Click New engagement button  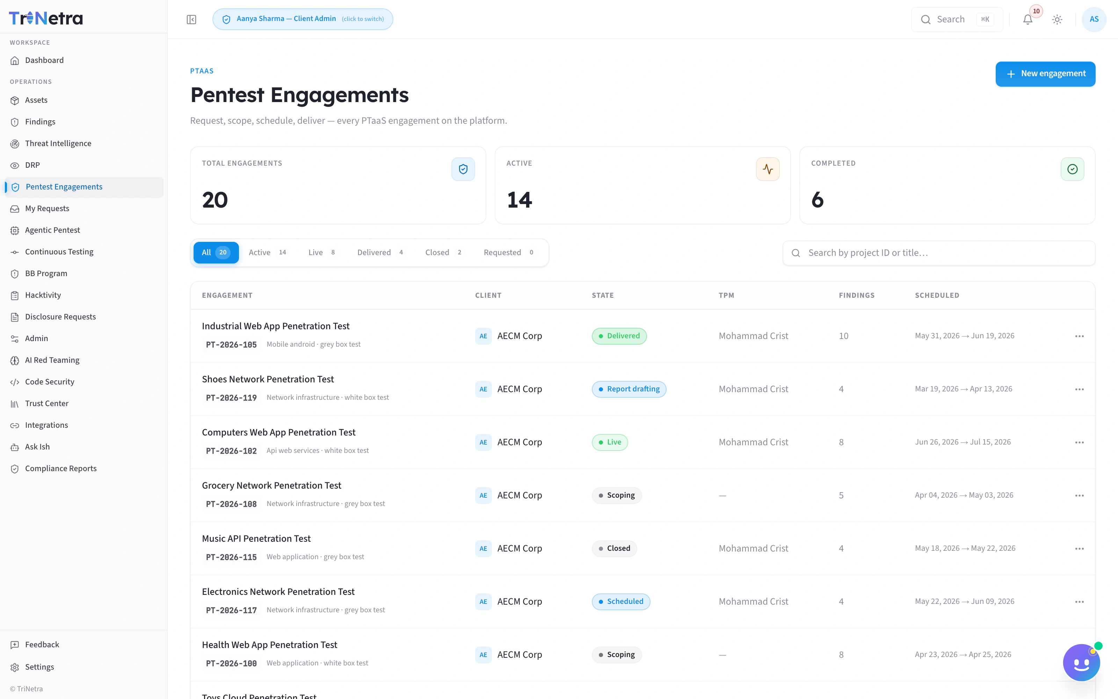pos(1045,74)
